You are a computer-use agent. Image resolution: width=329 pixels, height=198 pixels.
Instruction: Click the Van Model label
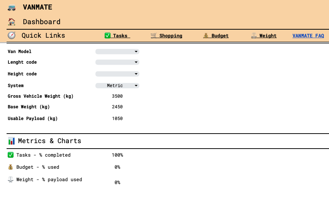point(19,52)
